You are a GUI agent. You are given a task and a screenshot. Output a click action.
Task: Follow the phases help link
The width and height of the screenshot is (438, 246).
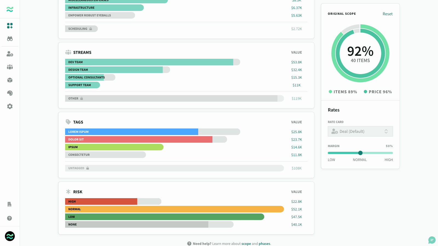264,244
